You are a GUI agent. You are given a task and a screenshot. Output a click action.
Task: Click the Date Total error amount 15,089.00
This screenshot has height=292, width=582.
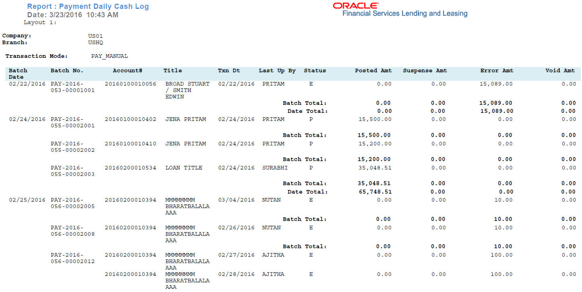tap(497, 111)
